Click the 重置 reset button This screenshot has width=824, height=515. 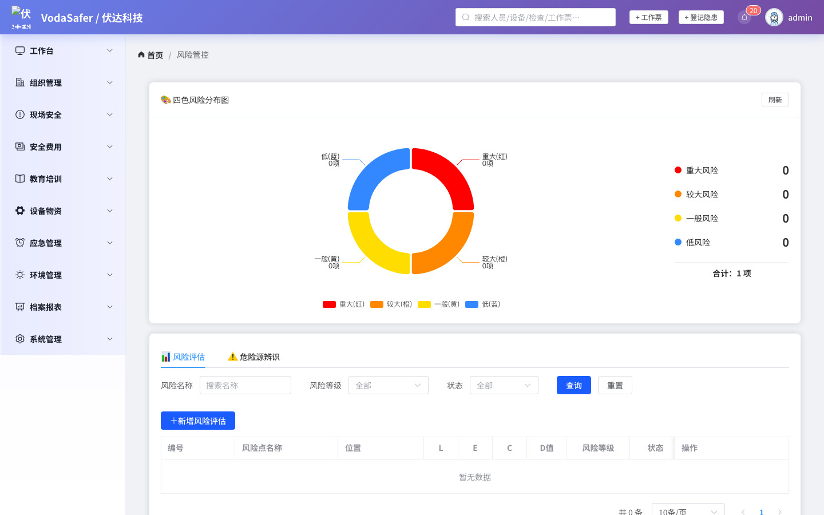(x=615, y=385)
